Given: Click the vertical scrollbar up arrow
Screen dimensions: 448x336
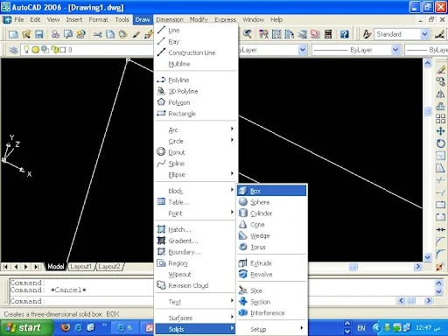Looking at the screenshot, I should coord(428,63).
